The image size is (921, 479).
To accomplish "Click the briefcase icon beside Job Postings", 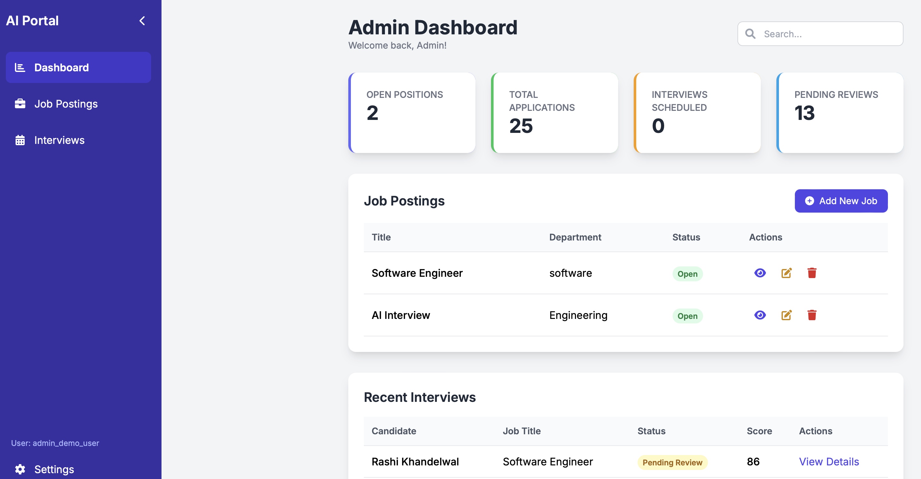I will coord(20,104).
